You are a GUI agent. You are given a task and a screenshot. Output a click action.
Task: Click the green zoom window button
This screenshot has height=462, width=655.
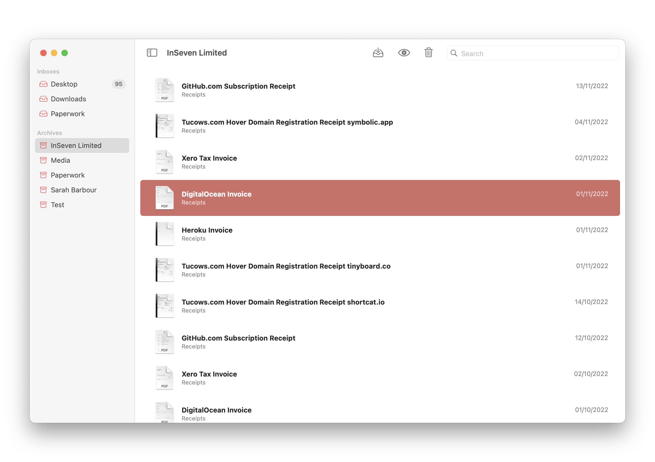tap(65, 53)
